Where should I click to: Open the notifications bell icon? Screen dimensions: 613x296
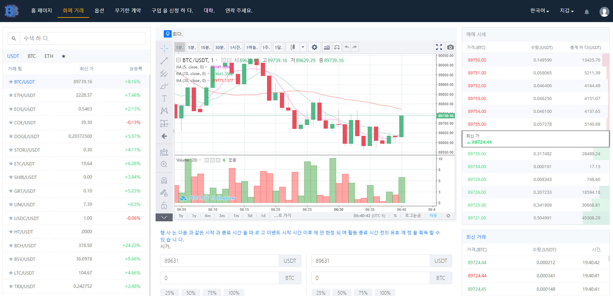coord(587,12)
